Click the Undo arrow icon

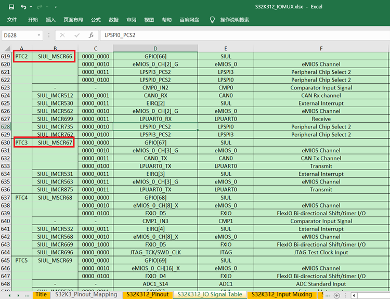pyautogui.click(x=23, y=7)
